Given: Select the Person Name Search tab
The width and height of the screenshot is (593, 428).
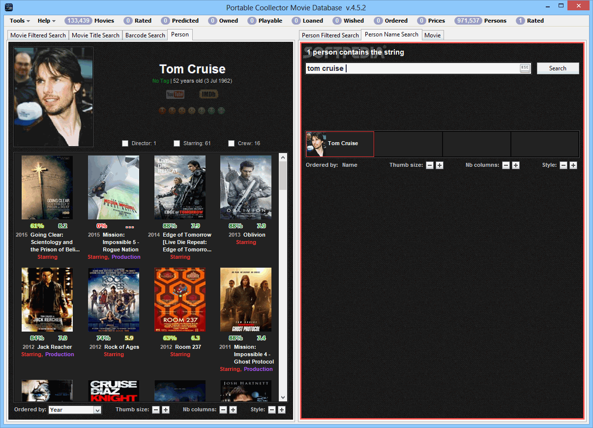Looking at the screenshot, I should point(391,34).
